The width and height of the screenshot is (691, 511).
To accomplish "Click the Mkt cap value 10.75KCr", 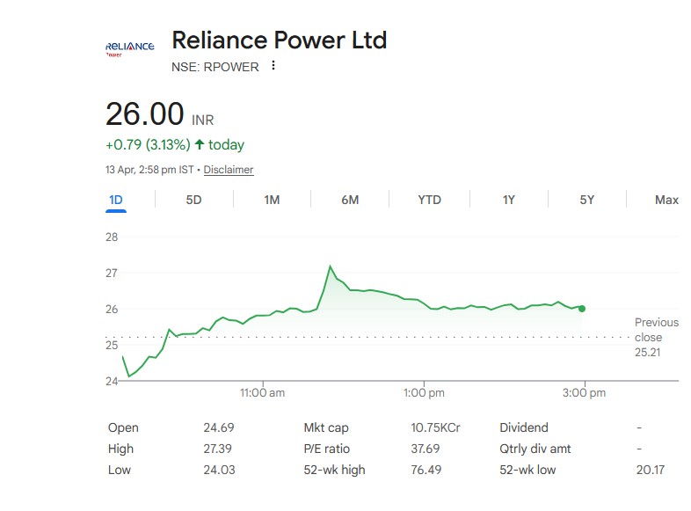I will pyautogui.click(x=435, y=427).
